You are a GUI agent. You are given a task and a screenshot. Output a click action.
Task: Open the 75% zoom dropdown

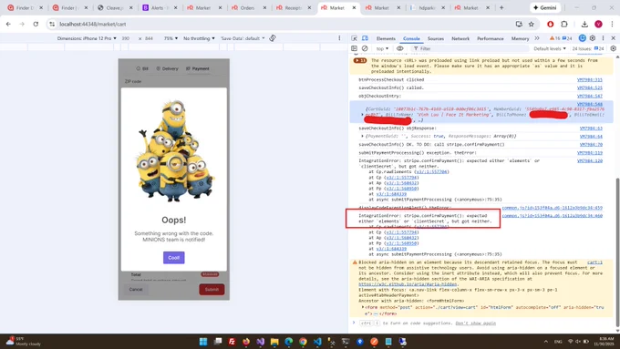tap(170, 38)
